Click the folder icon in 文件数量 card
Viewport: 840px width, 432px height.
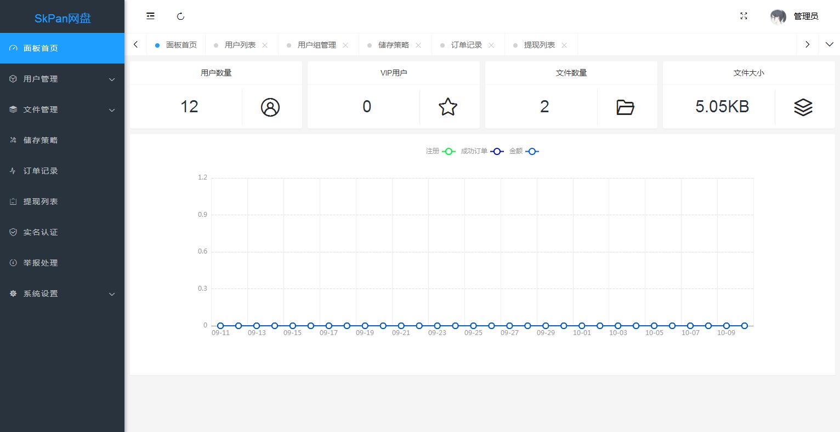(625, 107)
